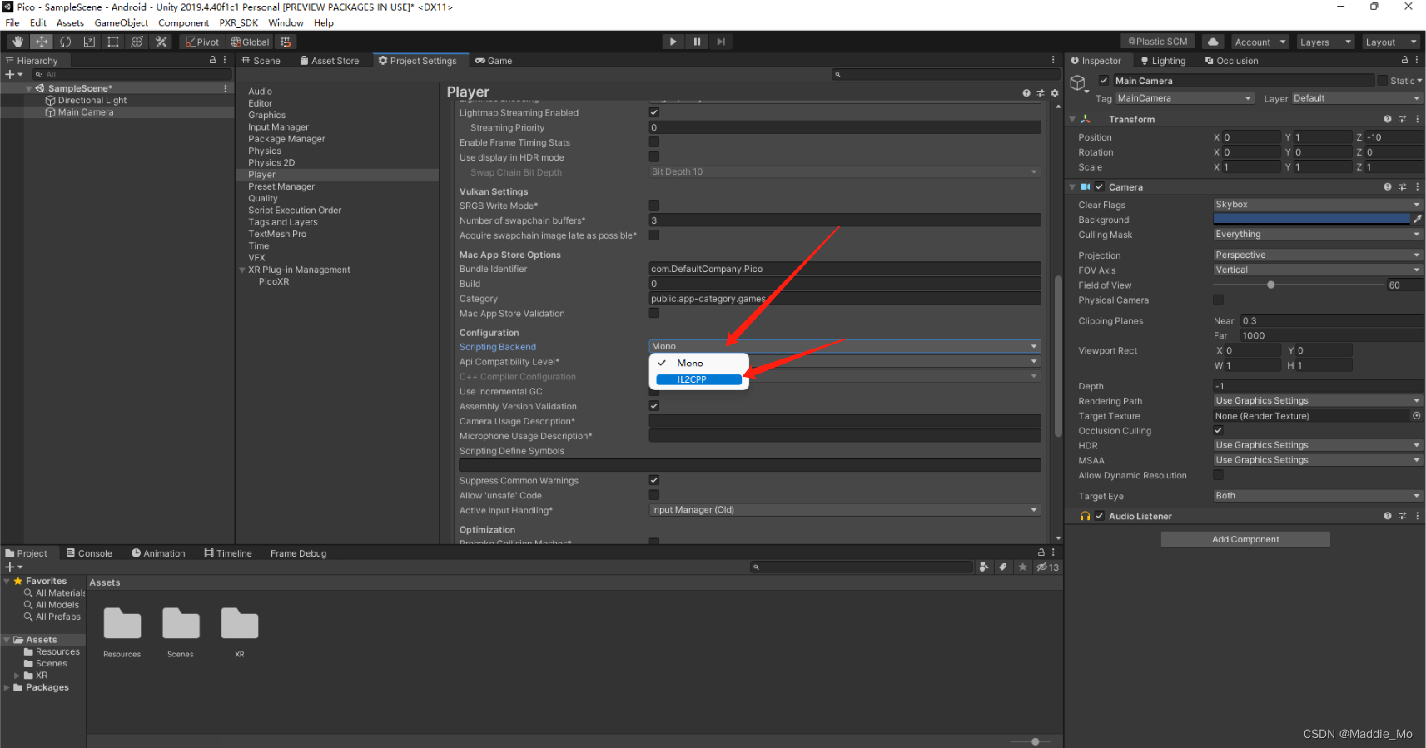Image resolution: width=1426 pixels, height=748 pixels.
Task: Open the GameObject menu
Action: [122, 22]
